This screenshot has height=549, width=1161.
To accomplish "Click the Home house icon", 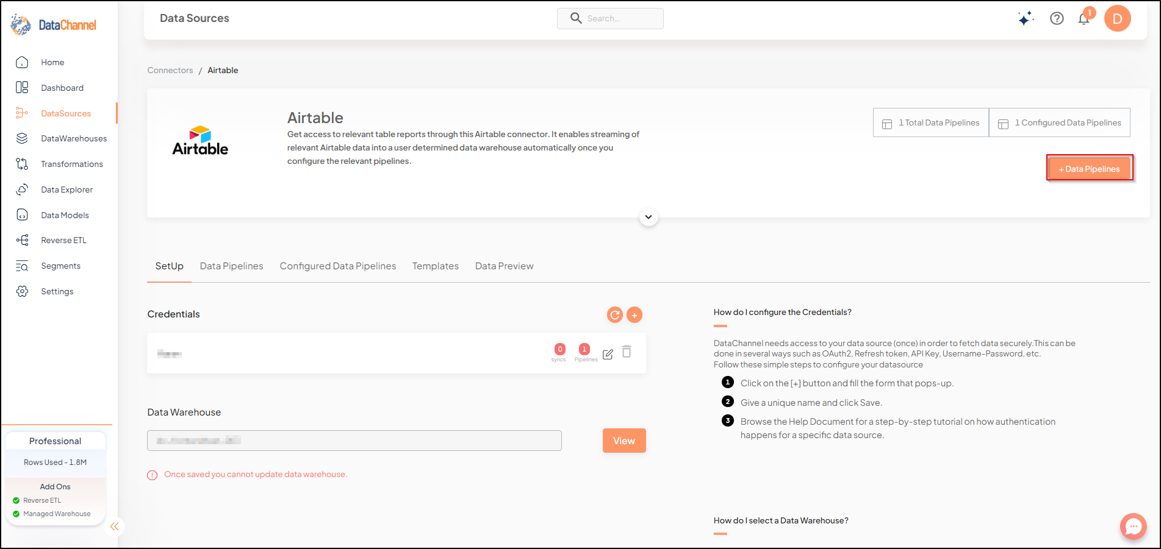I will pos(22,62).
